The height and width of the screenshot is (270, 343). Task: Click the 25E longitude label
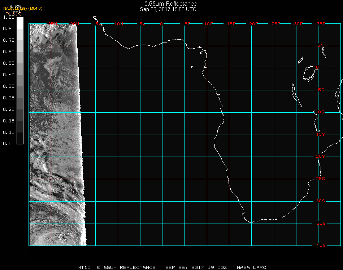[x=276, y=24]
